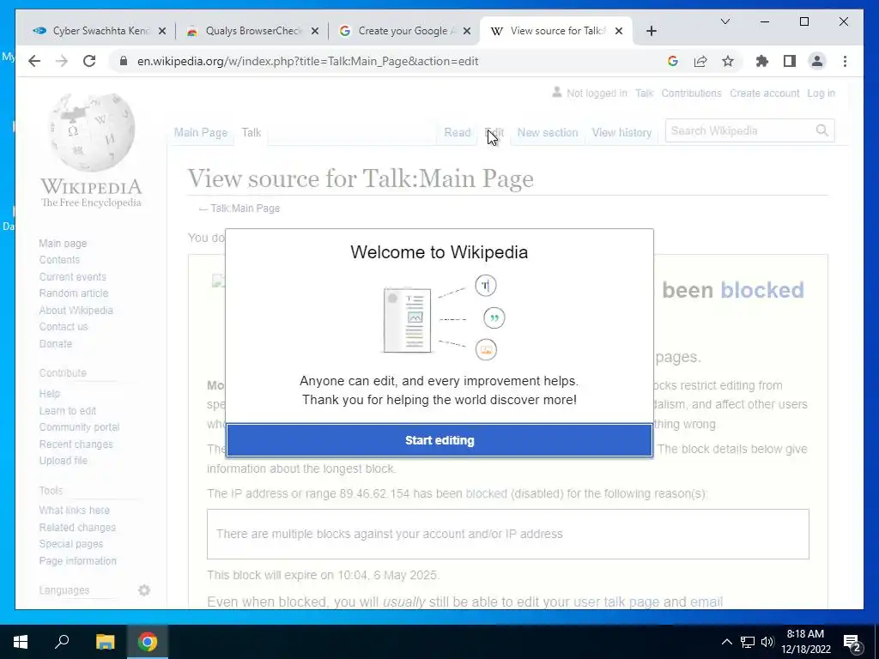Image resolution: width=879 pixels, height=659 pixels.
Task: Click Donate in the sidebar
Action: tap(56, 343)
